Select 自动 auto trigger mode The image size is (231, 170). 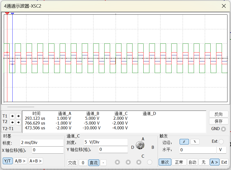point(192,162)
